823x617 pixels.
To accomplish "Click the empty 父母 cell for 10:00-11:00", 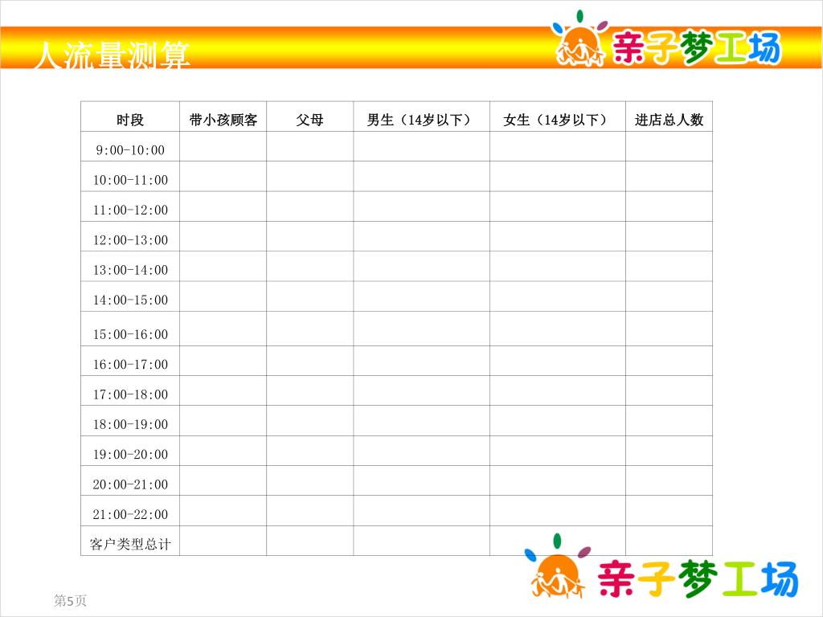I will pos(309,176).
